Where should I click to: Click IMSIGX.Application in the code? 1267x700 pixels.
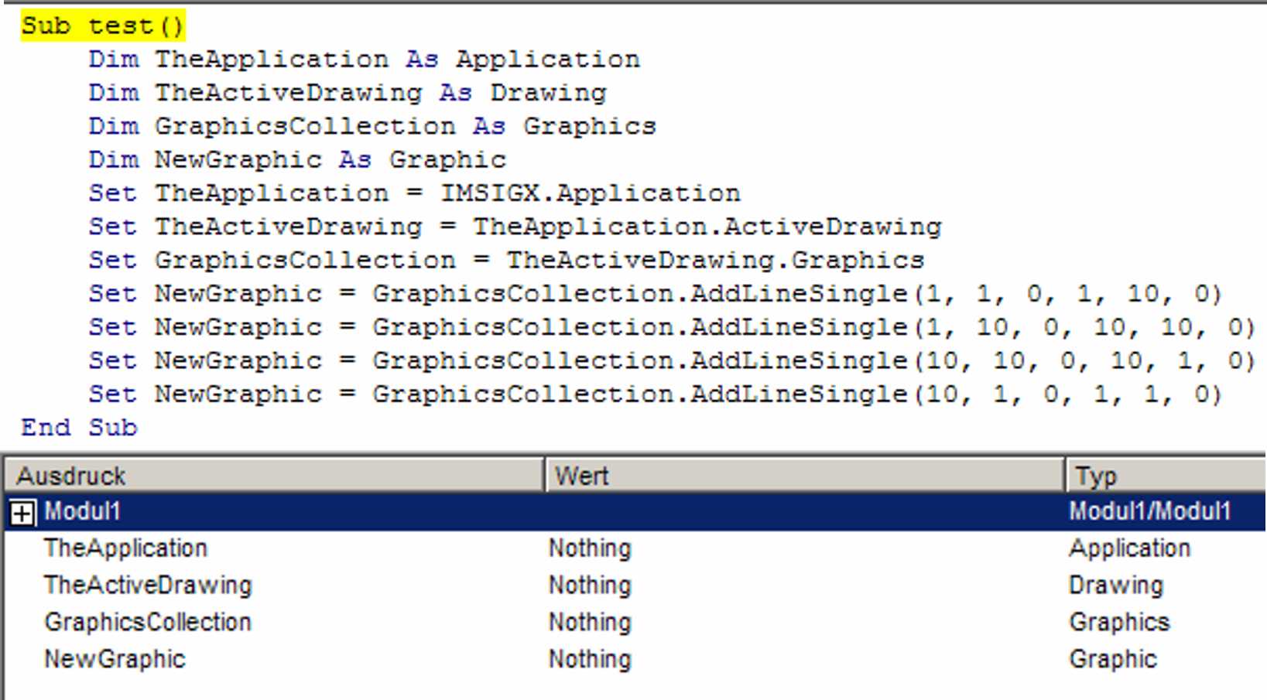(x=590, y=193)
